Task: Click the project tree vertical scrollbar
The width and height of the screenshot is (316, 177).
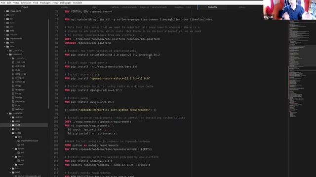Action: (x=48, y=64)
